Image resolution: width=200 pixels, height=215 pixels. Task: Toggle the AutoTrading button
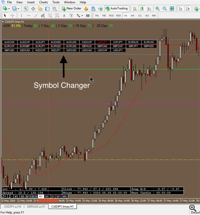117,9
